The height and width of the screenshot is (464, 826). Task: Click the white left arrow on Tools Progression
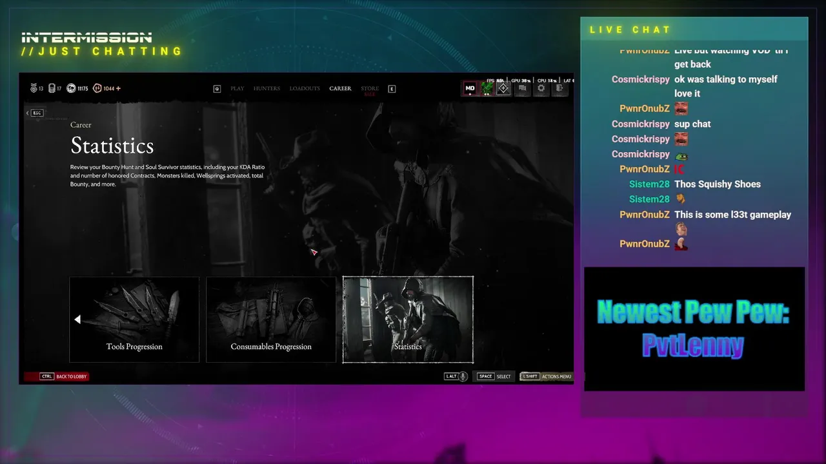point(77,320)
